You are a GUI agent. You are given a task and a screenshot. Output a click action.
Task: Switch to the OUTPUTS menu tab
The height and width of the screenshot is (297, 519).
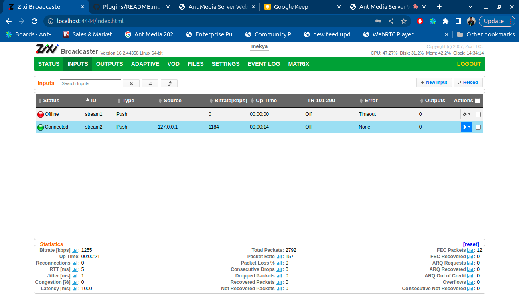click(x=109, y=64)
